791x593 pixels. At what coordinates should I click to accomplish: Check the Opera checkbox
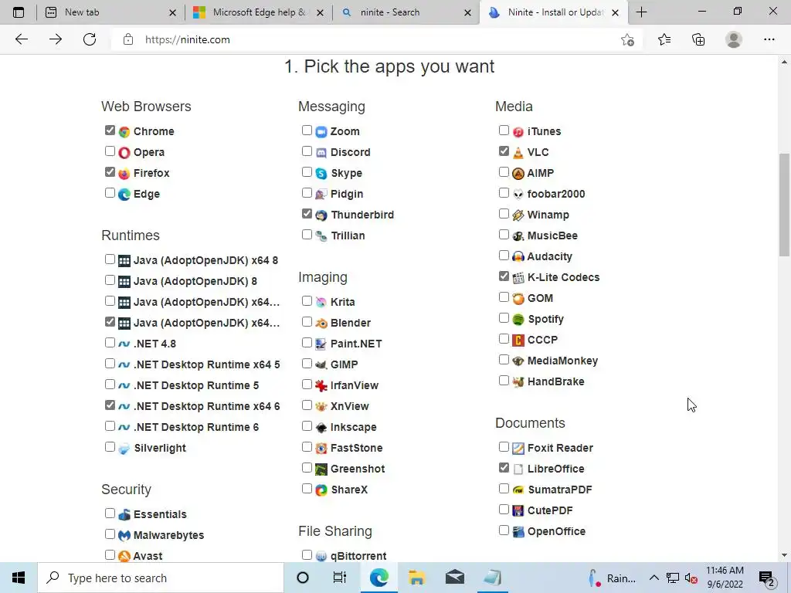[x=110, y=151]
